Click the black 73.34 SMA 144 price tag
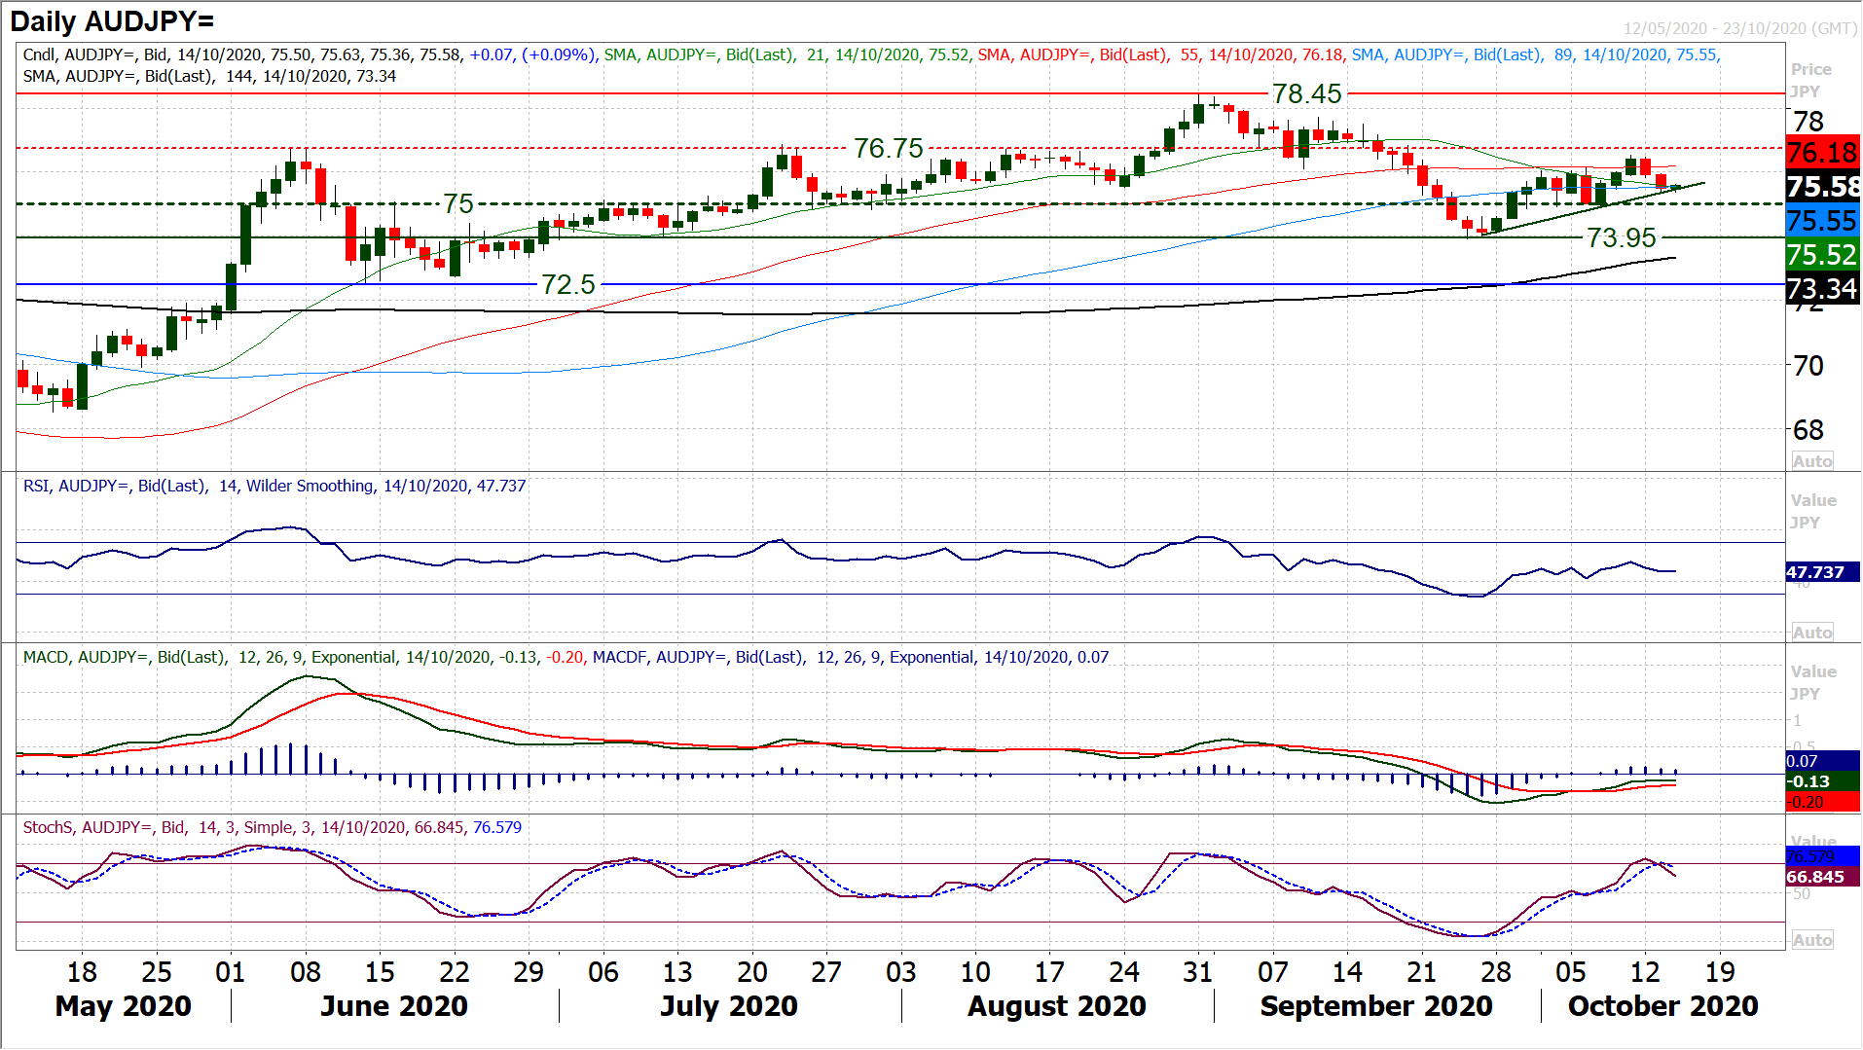The width and height of the screenshot is (1863, 1050). tap(1823, 288)
